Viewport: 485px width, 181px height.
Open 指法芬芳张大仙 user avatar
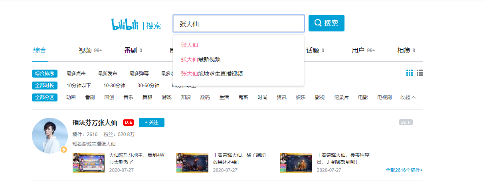(x=50, y=136)
